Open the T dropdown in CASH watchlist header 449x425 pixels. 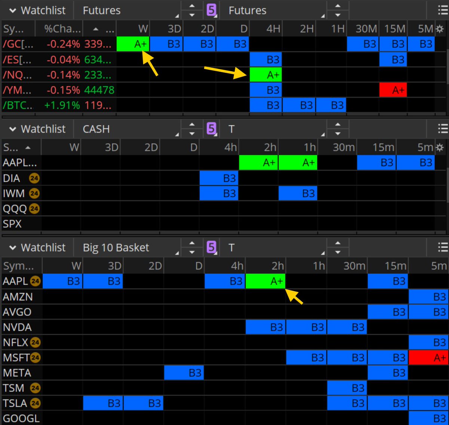273,129
